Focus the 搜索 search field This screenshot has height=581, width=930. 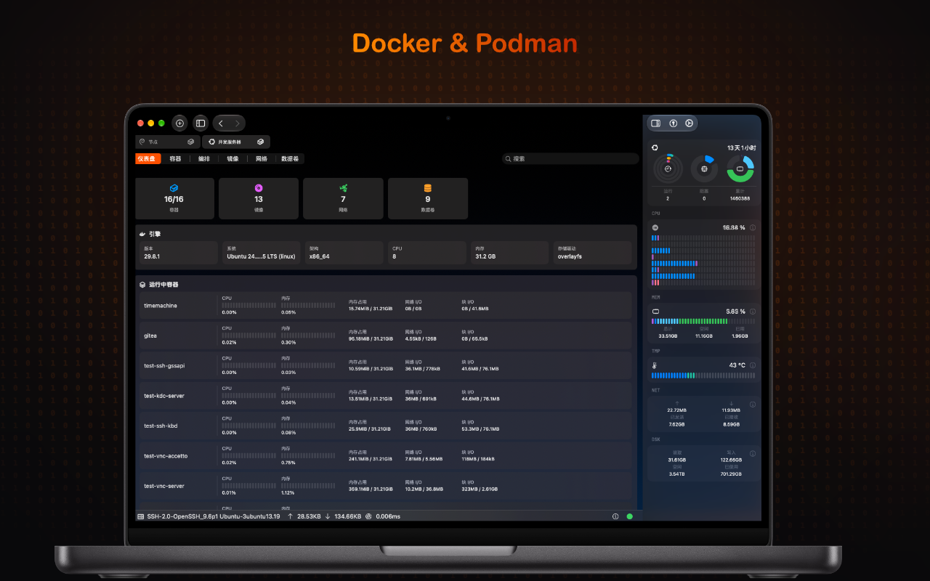(570, 158)
